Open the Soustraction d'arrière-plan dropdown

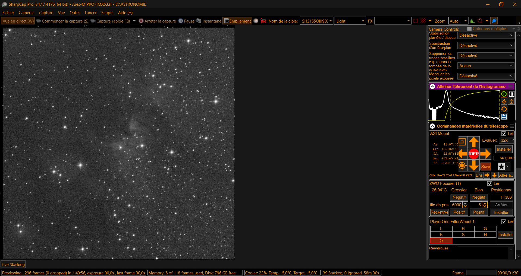pyautogui.click(x=486, y=46)
